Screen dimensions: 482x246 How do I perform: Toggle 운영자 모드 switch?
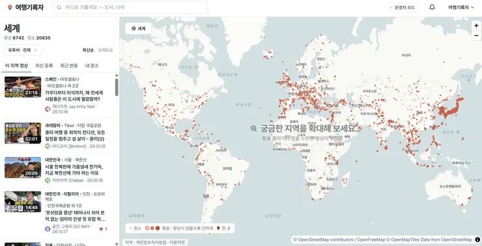[403, 7]
